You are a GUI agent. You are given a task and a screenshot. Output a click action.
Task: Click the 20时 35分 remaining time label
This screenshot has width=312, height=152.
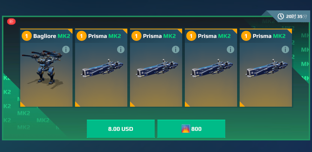(297, 16)
